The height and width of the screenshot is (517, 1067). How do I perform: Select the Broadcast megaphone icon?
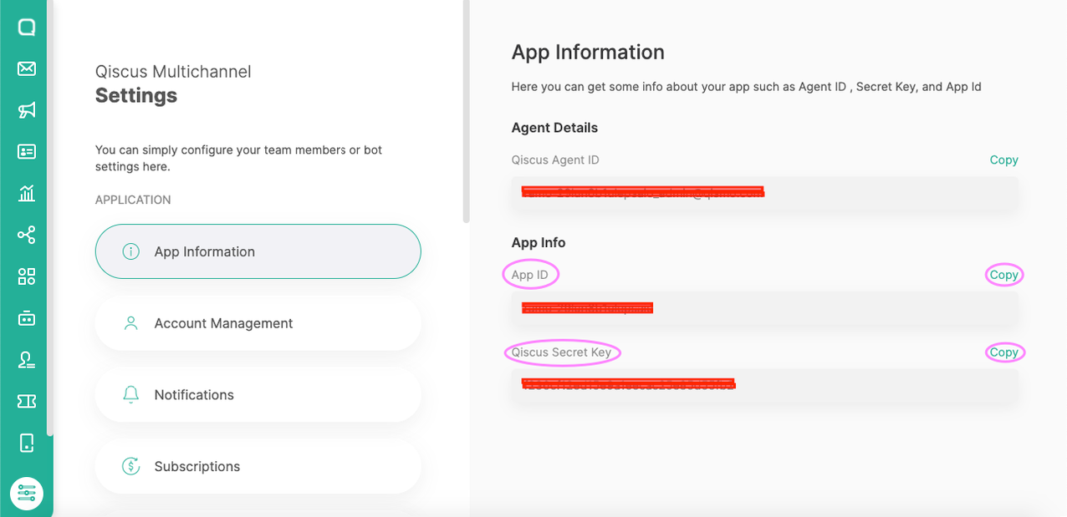25,110
